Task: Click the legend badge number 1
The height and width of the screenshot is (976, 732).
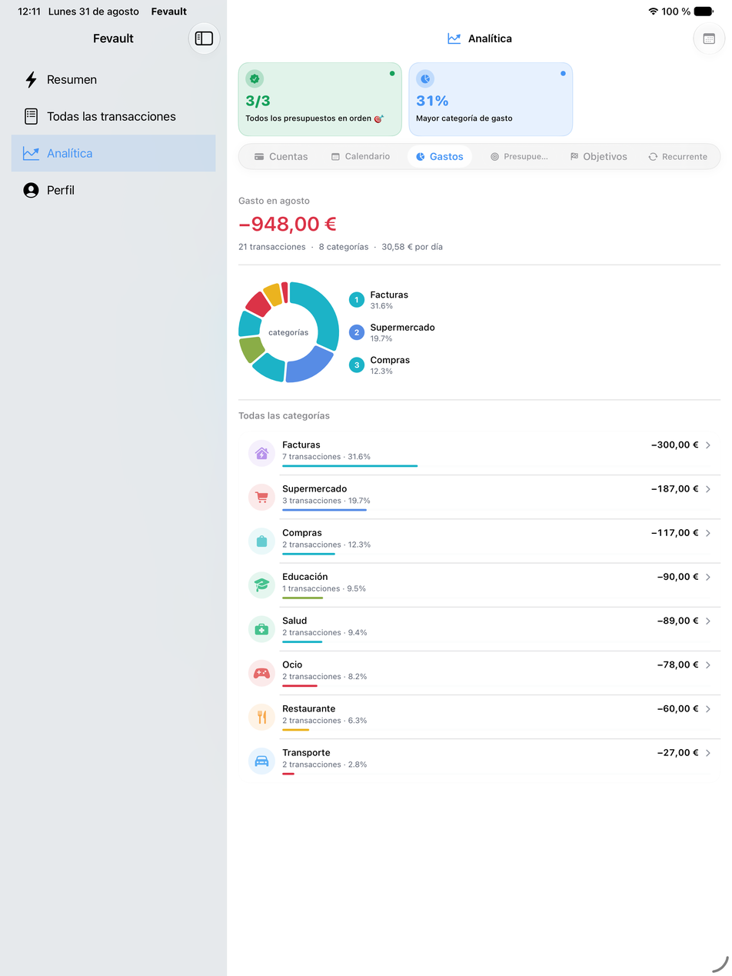Action: tap(356, 300)
